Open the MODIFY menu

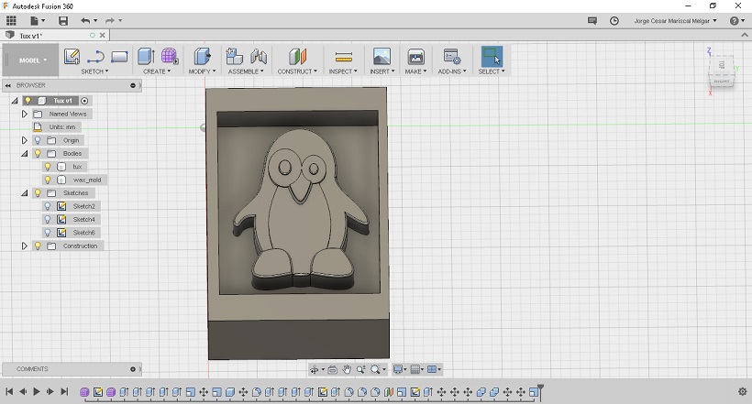click(202, 71)
